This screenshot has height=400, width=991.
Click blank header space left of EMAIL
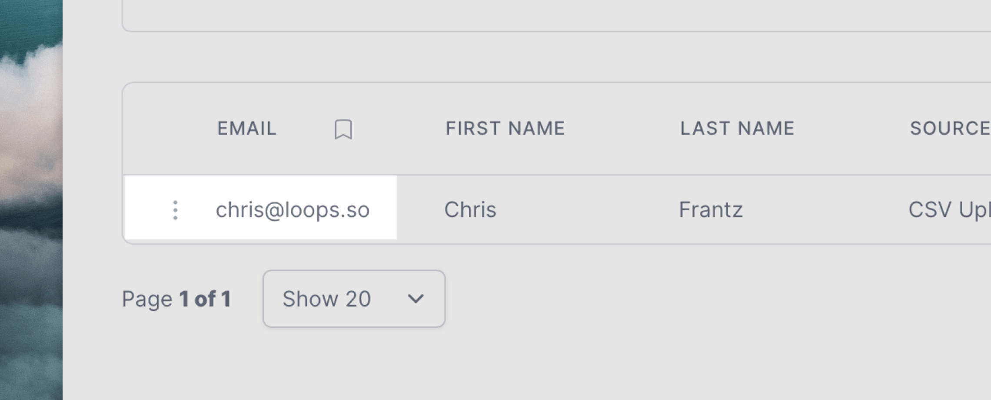tap(170, 129)
